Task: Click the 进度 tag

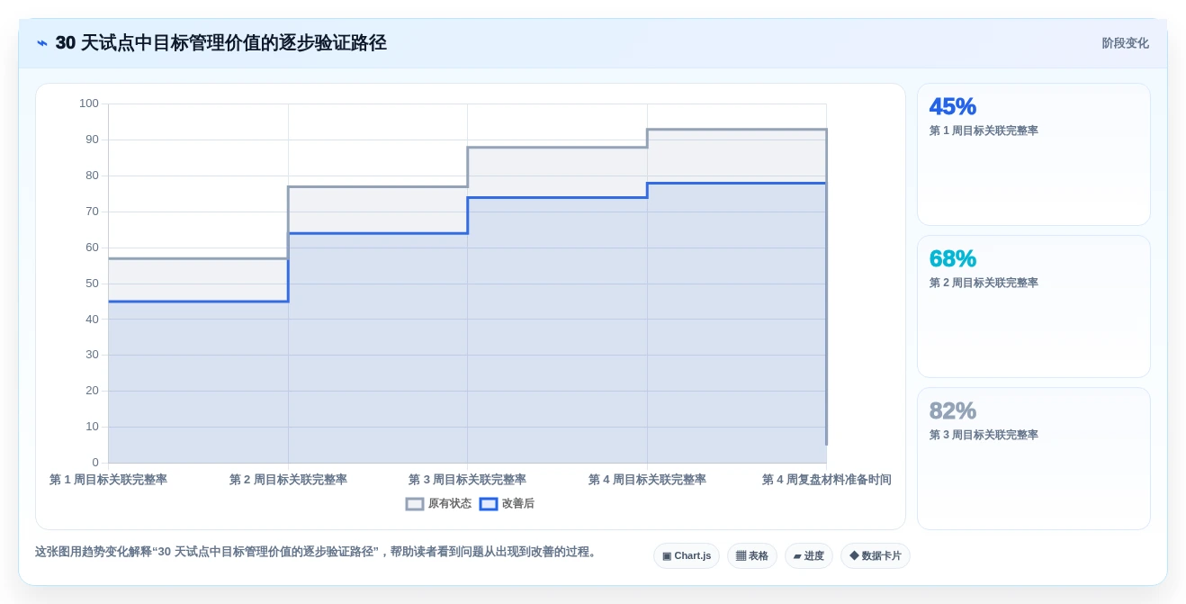Action: [809, 555]
